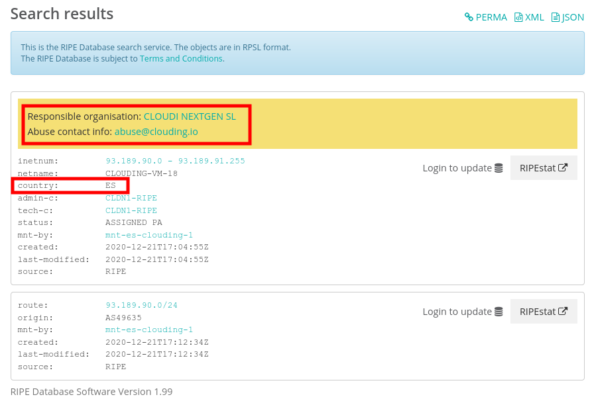View results as JSON

[567, 17]
